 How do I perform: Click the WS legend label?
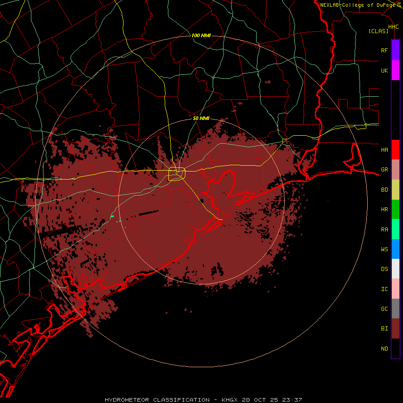click(x=385, y=249)
